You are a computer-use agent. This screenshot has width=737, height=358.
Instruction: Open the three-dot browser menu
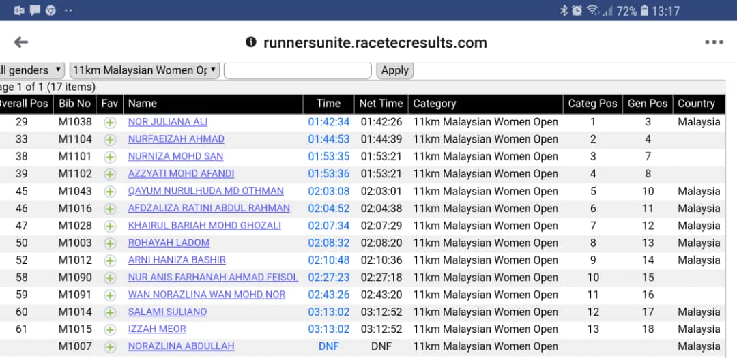tap(714, 42)
